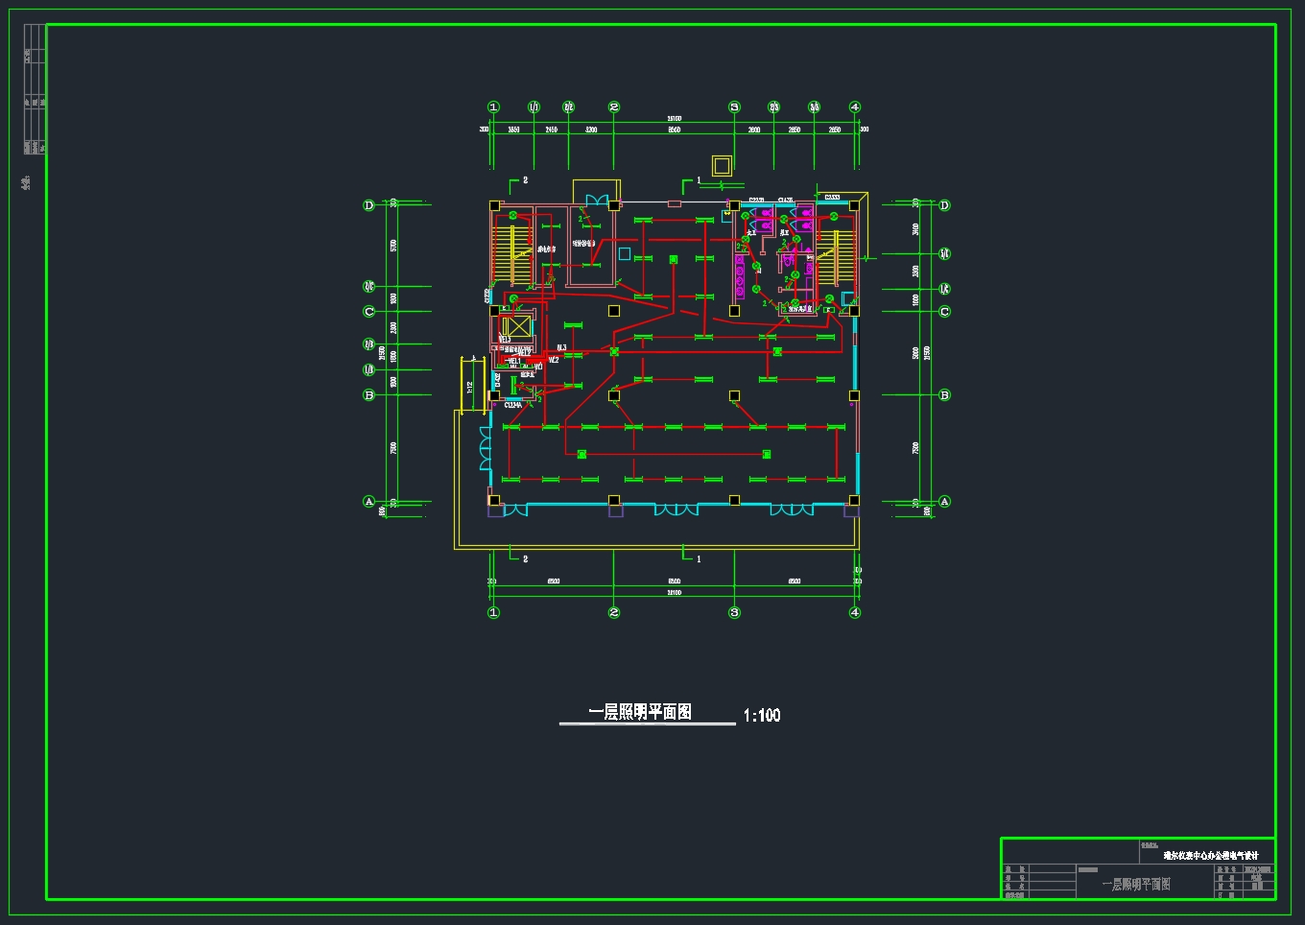This screenshot has width=1305, height=925.
Task: Click the C1244A window label
Action: point(513,406)
